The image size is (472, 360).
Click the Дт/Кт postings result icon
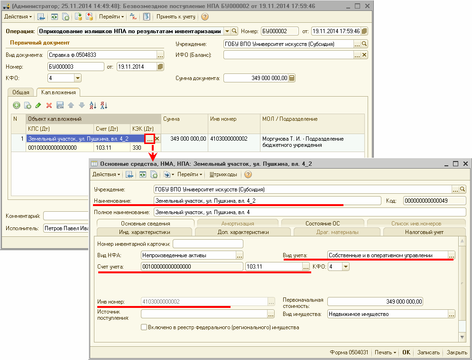pyautogui.click(x=134, y=17)
